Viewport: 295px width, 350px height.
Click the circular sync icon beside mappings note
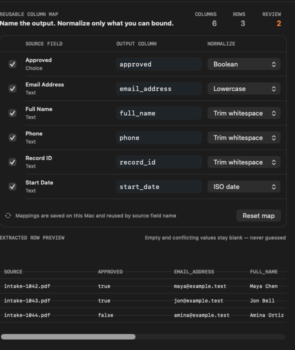tap(8, 215)
